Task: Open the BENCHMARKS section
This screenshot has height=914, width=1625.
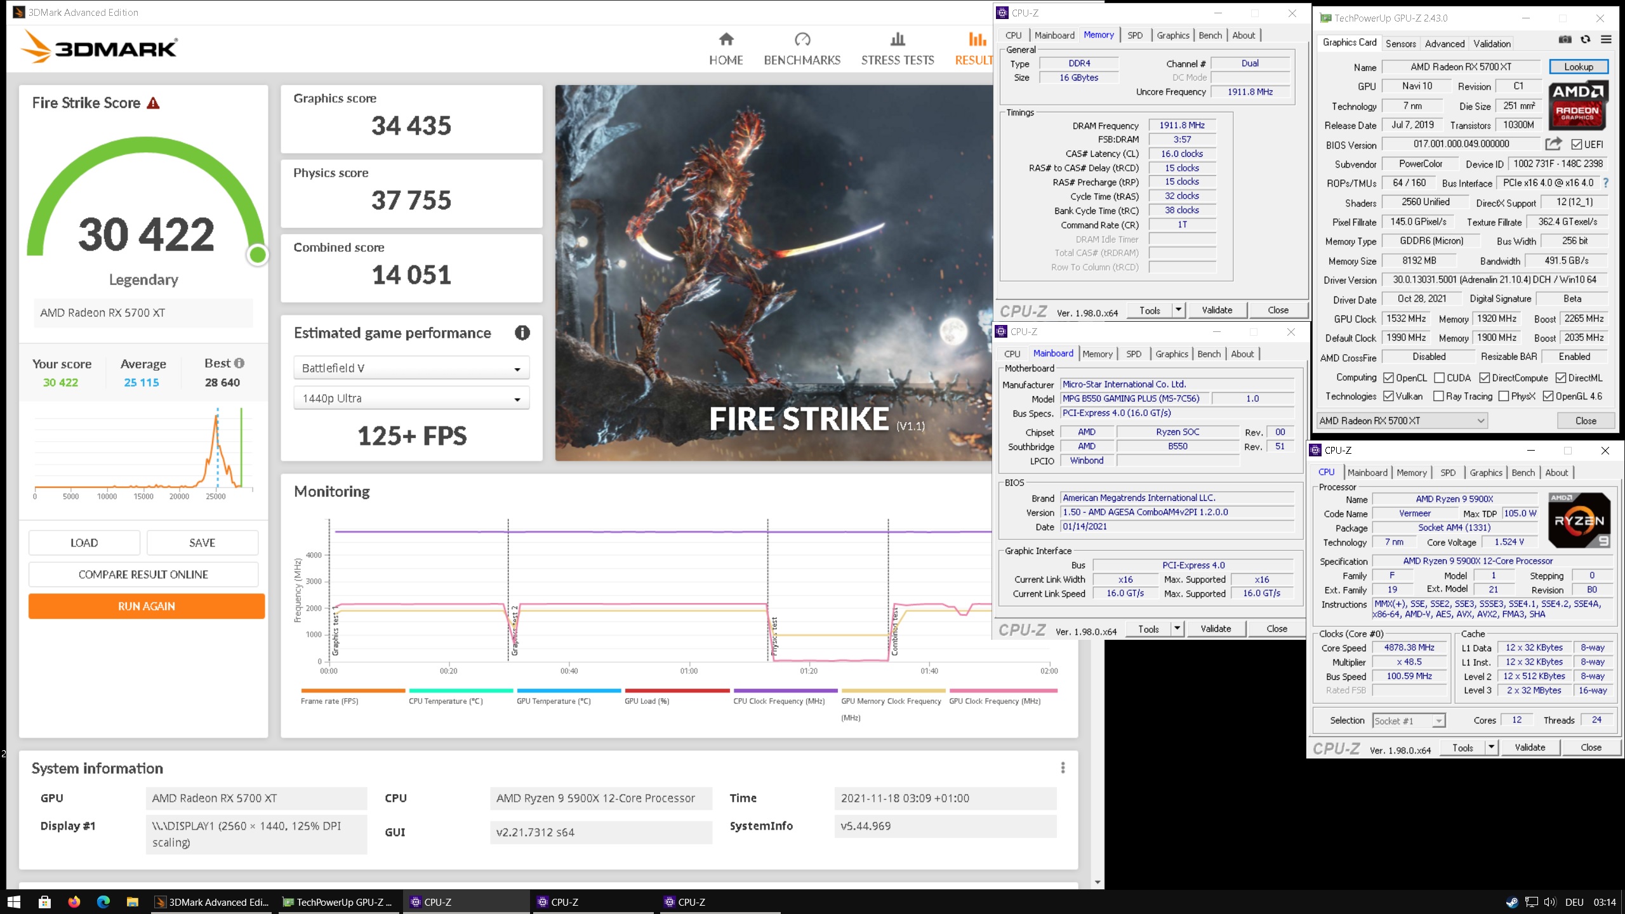Action: [802, 49]
